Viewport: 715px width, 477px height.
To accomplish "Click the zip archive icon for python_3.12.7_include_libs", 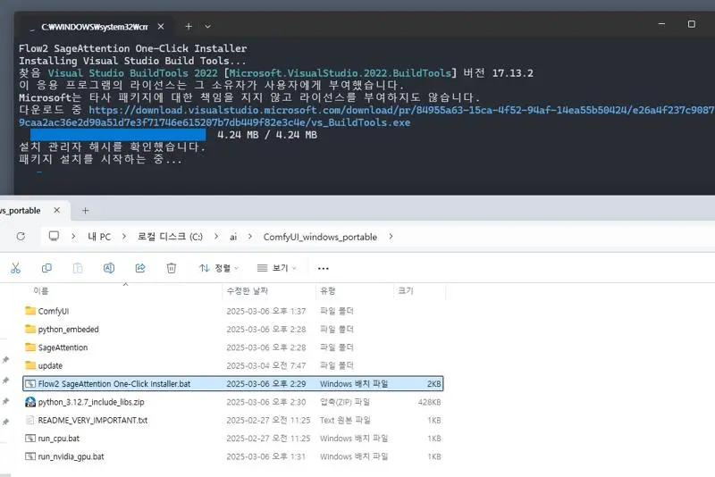I will tap(30, 401).
